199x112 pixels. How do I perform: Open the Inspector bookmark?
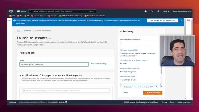(53, 16)
